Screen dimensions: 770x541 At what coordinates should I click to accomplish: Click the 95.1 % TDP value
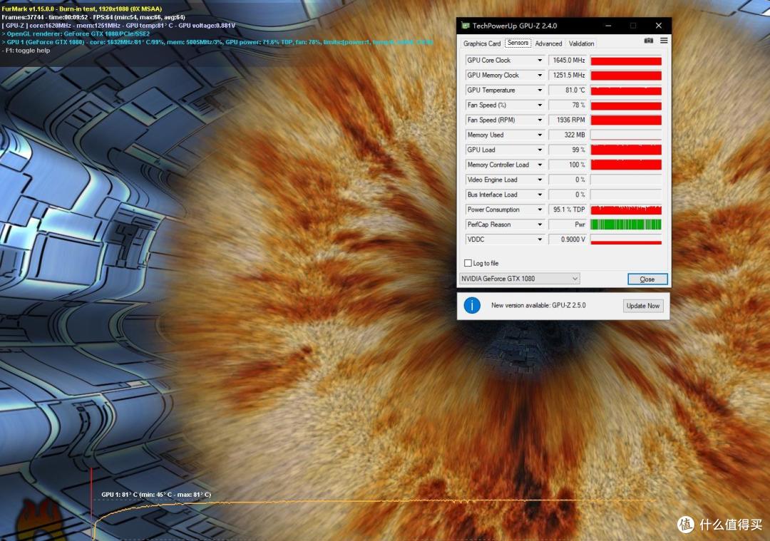[x=568, y=210]
